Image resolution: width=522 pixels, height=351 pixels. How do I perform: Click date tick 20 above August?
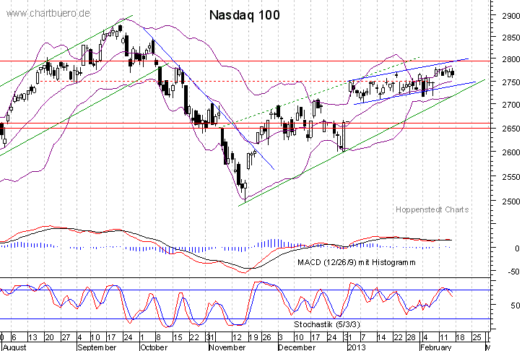pos(49,337)
